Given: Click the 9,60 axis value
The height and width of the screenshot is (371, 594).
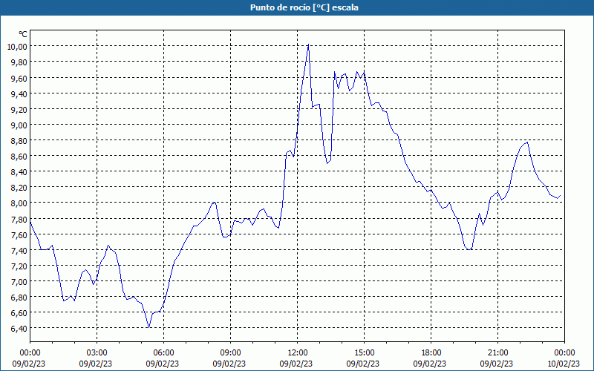Looking at the screenshot, I should tap(19, 78).
